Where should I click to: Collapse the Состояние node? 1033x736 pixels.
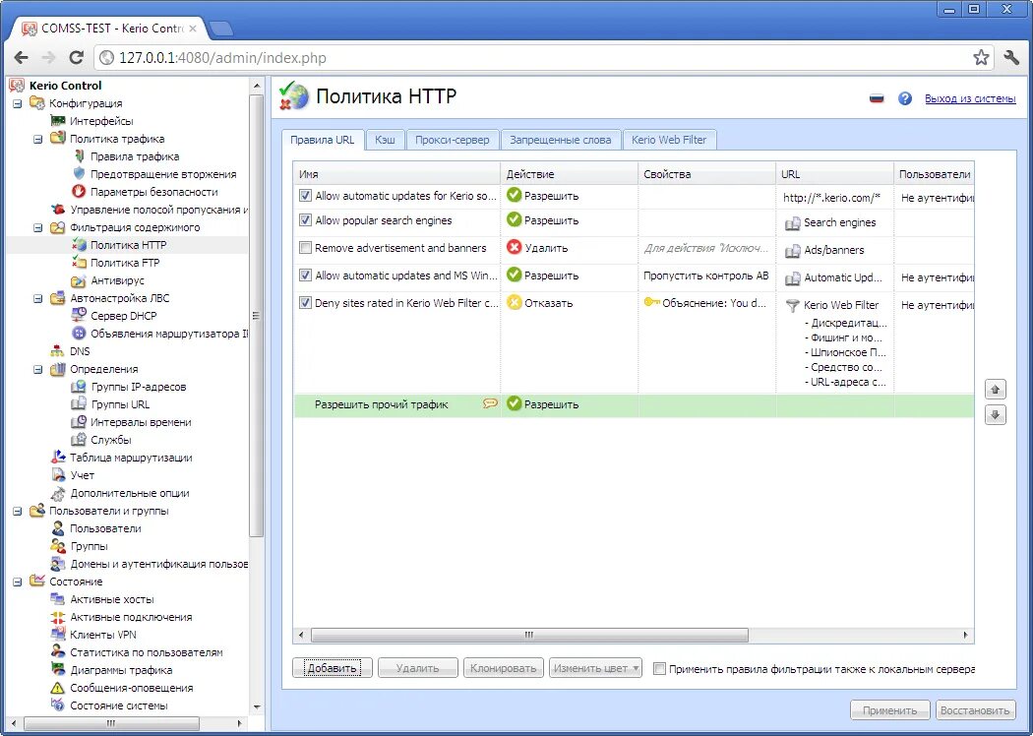(18, 582)
